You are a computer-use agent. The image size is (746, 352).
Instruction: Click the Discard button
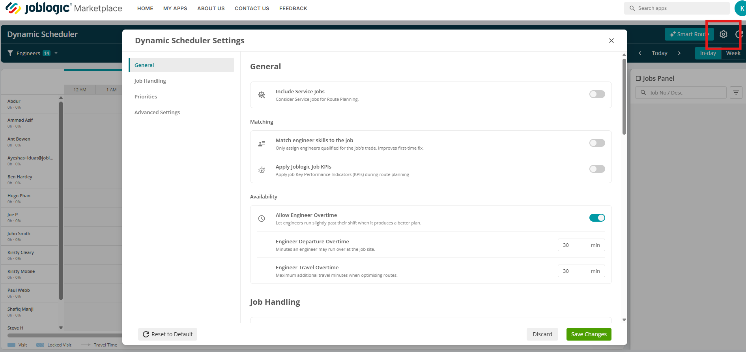(x=542, y=334)
